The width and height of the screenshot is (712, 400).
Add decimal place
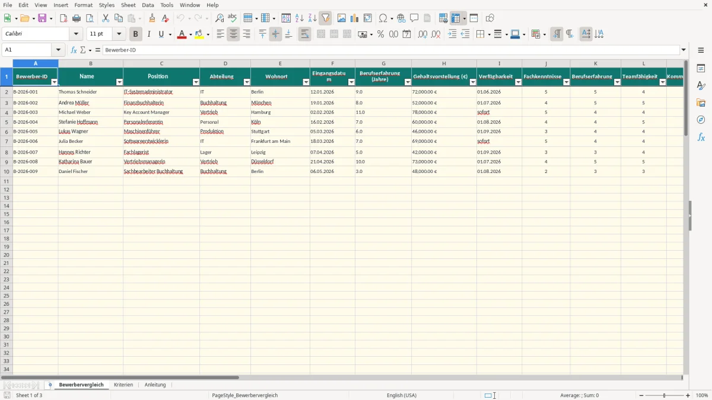click(x=423, y=34)
